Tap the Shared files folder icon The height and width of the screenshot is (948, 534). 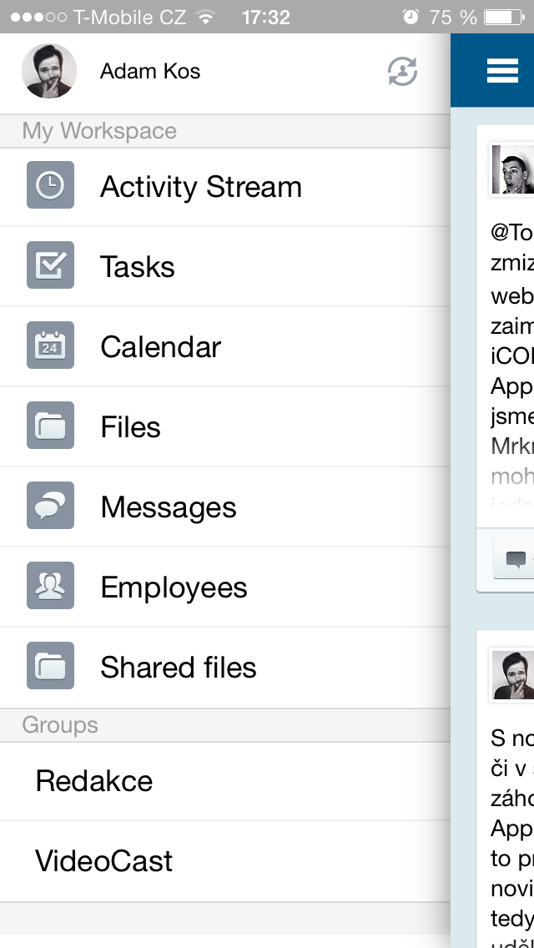(x=50, y=666)
